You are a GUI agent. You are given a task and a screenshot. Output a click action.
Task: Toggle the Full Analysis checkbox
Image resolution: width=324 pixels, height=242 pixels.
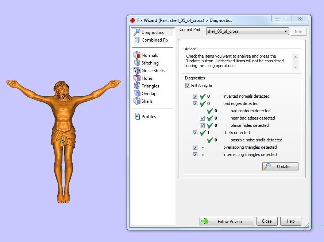click(188, 86)
